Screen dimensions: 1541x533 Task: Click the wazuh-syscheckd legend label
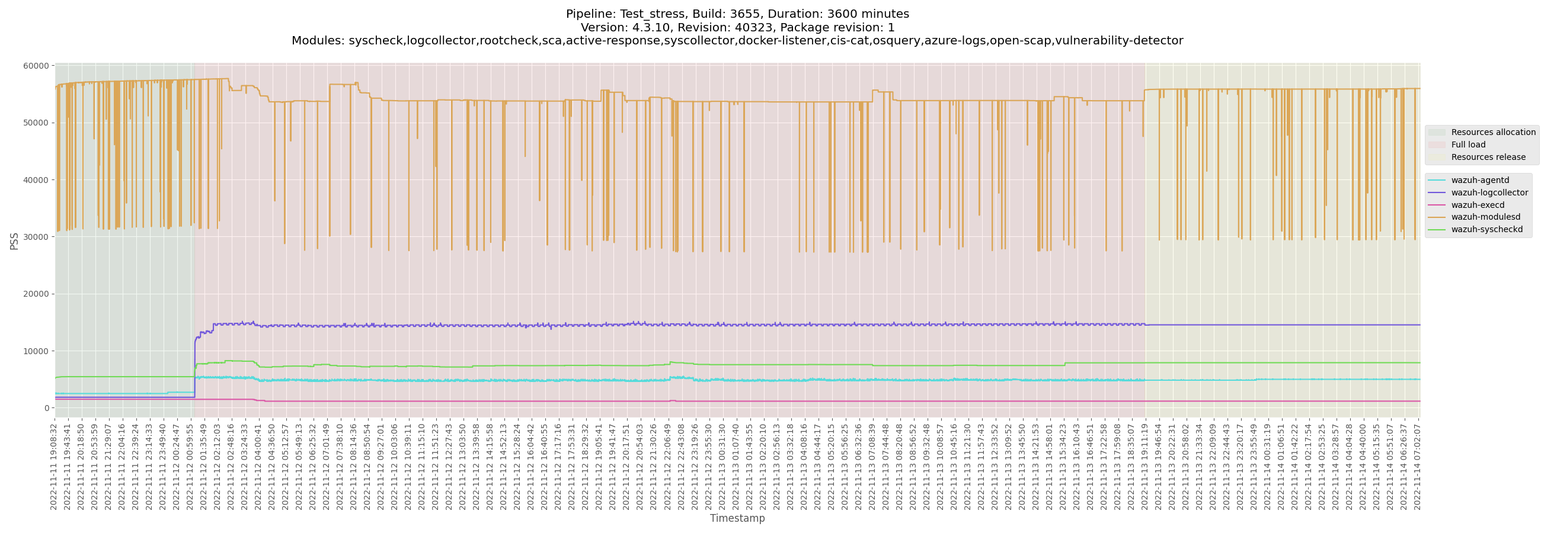[x=1486, y=229]
